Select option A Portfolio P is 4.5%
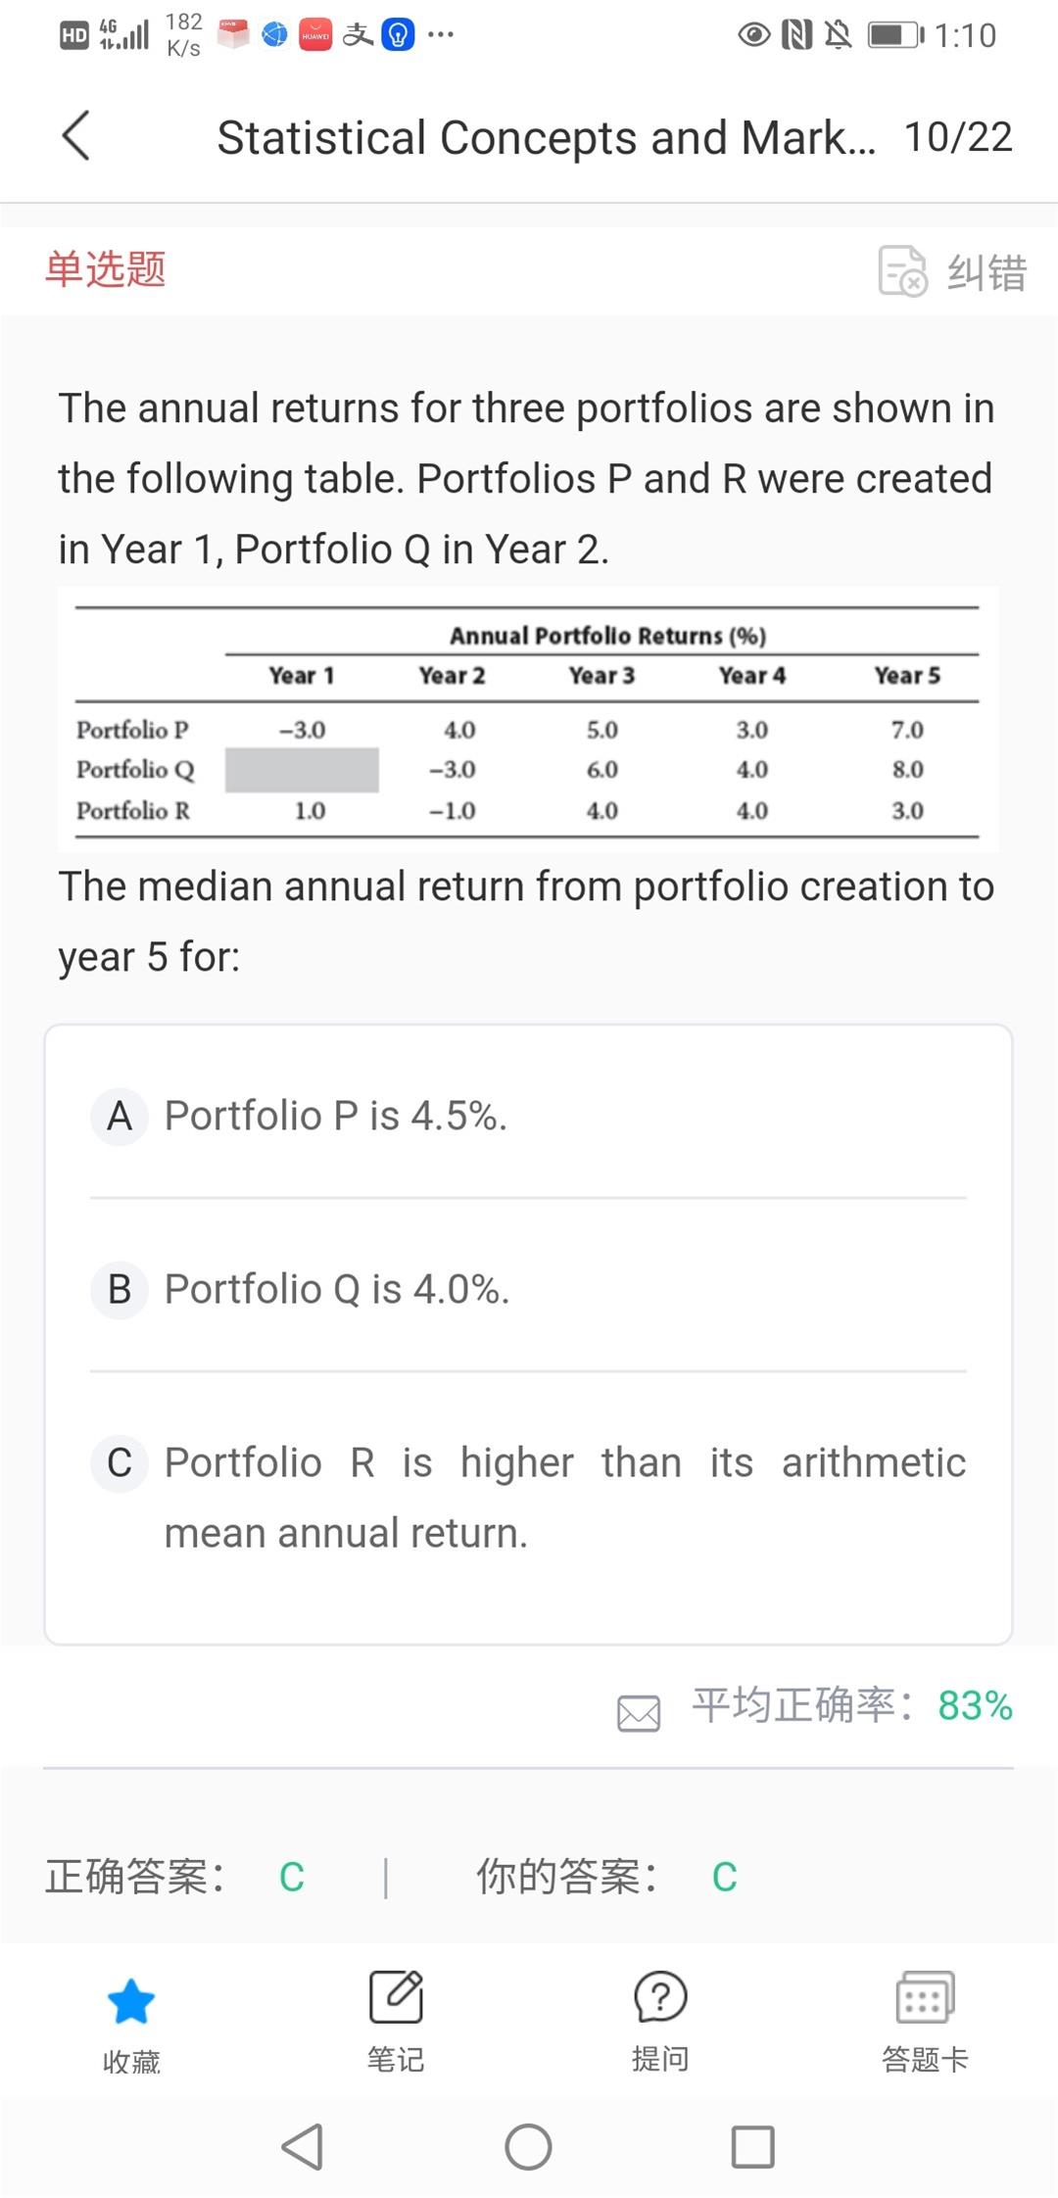 pyautogui.click(x=335, y=1116)
